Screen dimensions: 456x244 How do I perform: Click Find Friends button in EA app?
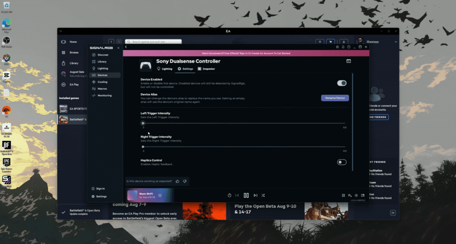click(379, 117)
